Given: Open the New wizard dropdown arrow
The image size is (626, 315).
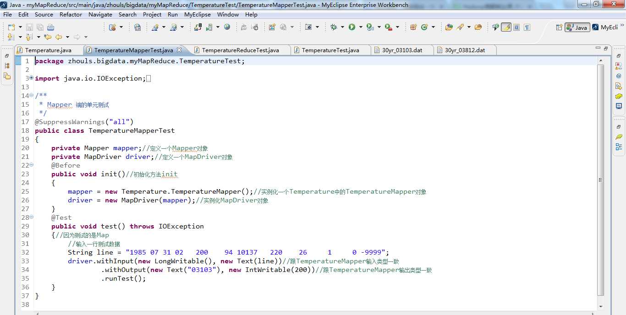Looking at the screenshot, I should [20, 27].
